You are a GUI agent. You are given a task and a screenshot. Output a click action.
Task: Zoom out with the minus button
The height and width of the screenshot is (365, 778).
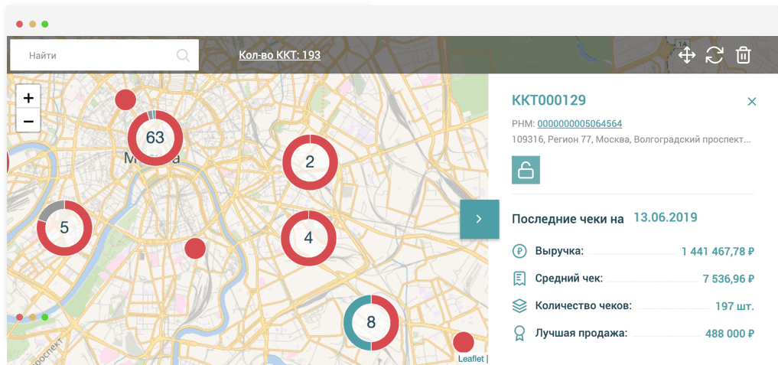(x=28, y=121)
